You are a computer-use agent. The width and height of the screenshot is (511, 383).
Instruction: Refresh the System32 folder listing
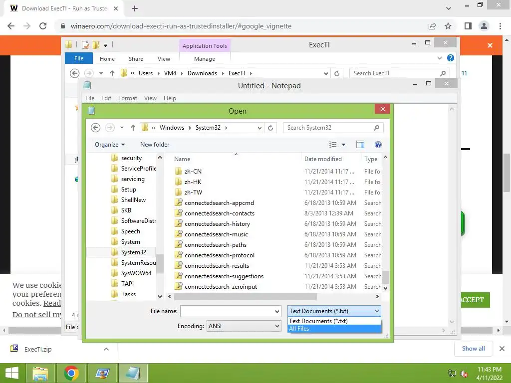[x=270, y=128]
